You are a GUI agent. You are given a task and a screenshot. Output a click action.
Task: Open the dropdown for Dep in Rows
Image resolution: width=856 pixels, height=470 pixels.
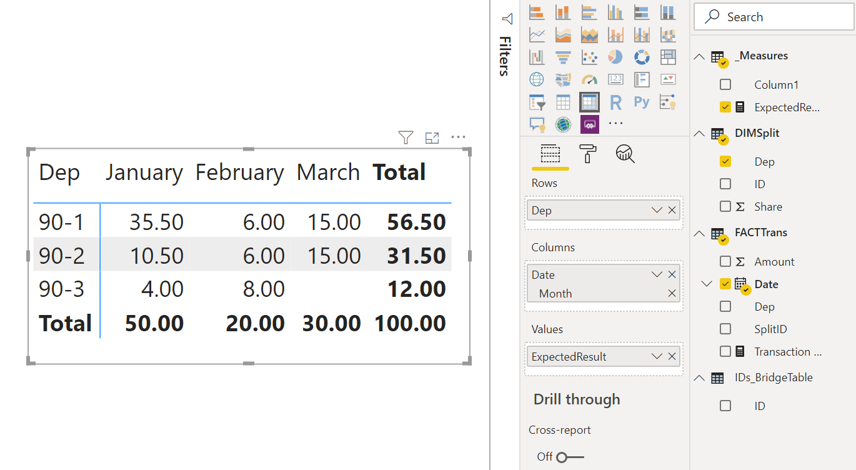point(657,210)
